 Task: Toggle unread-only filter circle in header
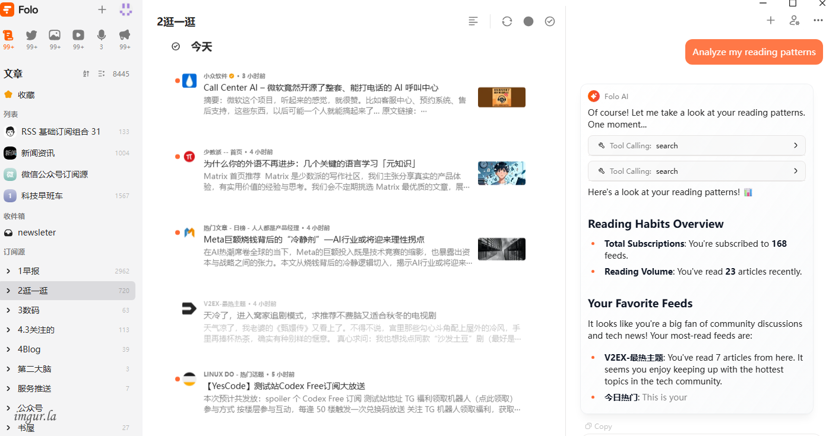528,21
